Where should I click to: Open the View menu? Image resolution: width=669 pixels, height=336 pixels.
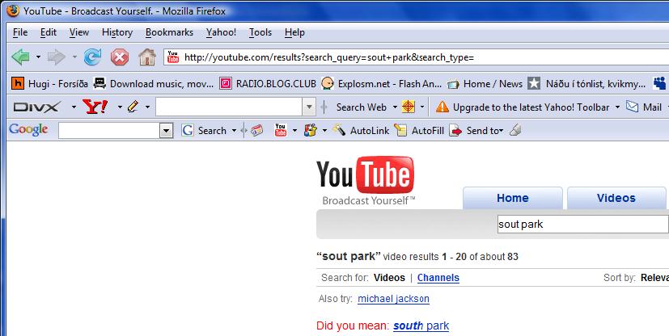point(79,32)
